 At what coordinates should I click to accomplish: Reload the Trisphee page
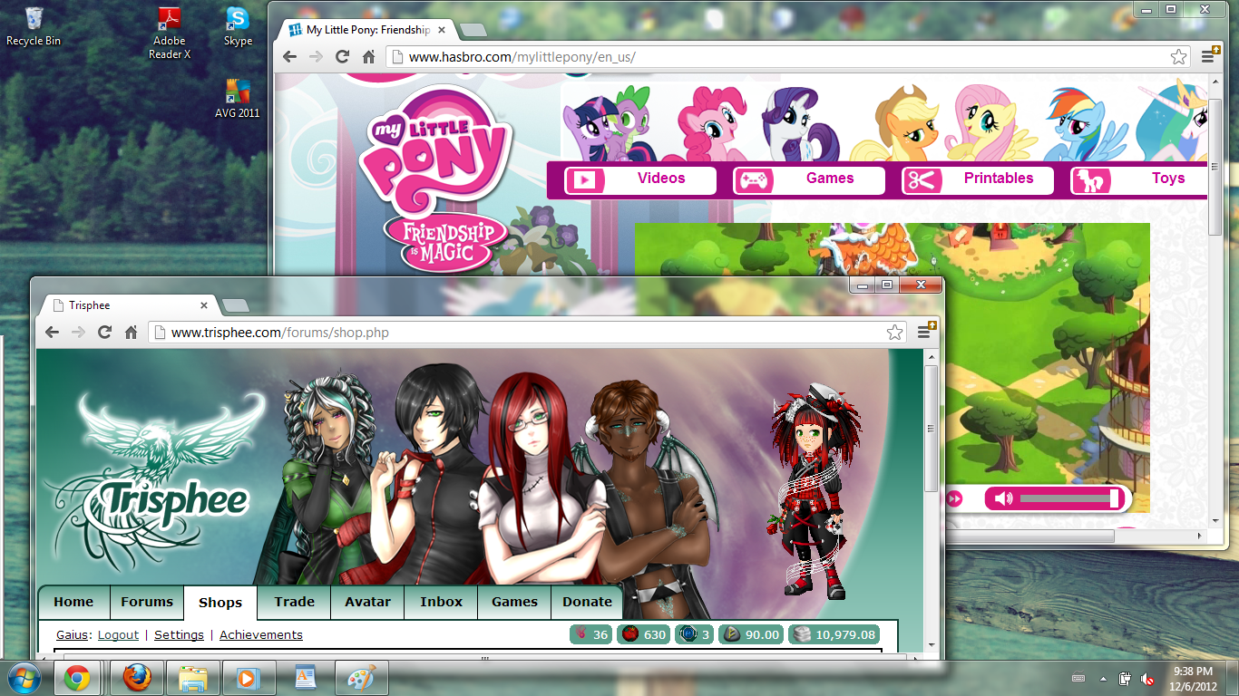(x=104, y=333)
